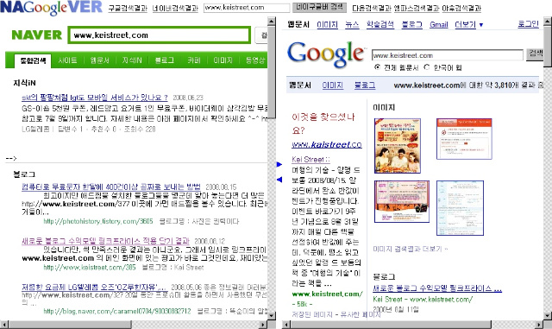Open the www.keistreet.com/385 URL

[90, 268]
